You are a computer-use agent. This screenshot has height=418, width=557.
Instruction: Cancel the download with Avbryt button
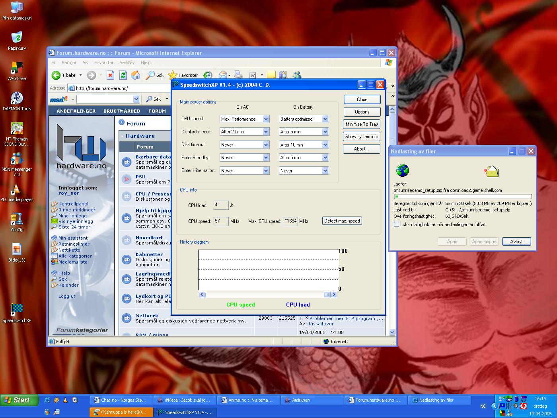point(516,242)
